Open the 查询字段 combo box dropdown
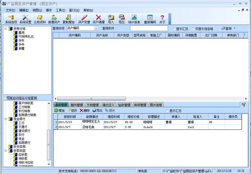Screen dimensions: 251x174 pos(96,28)
